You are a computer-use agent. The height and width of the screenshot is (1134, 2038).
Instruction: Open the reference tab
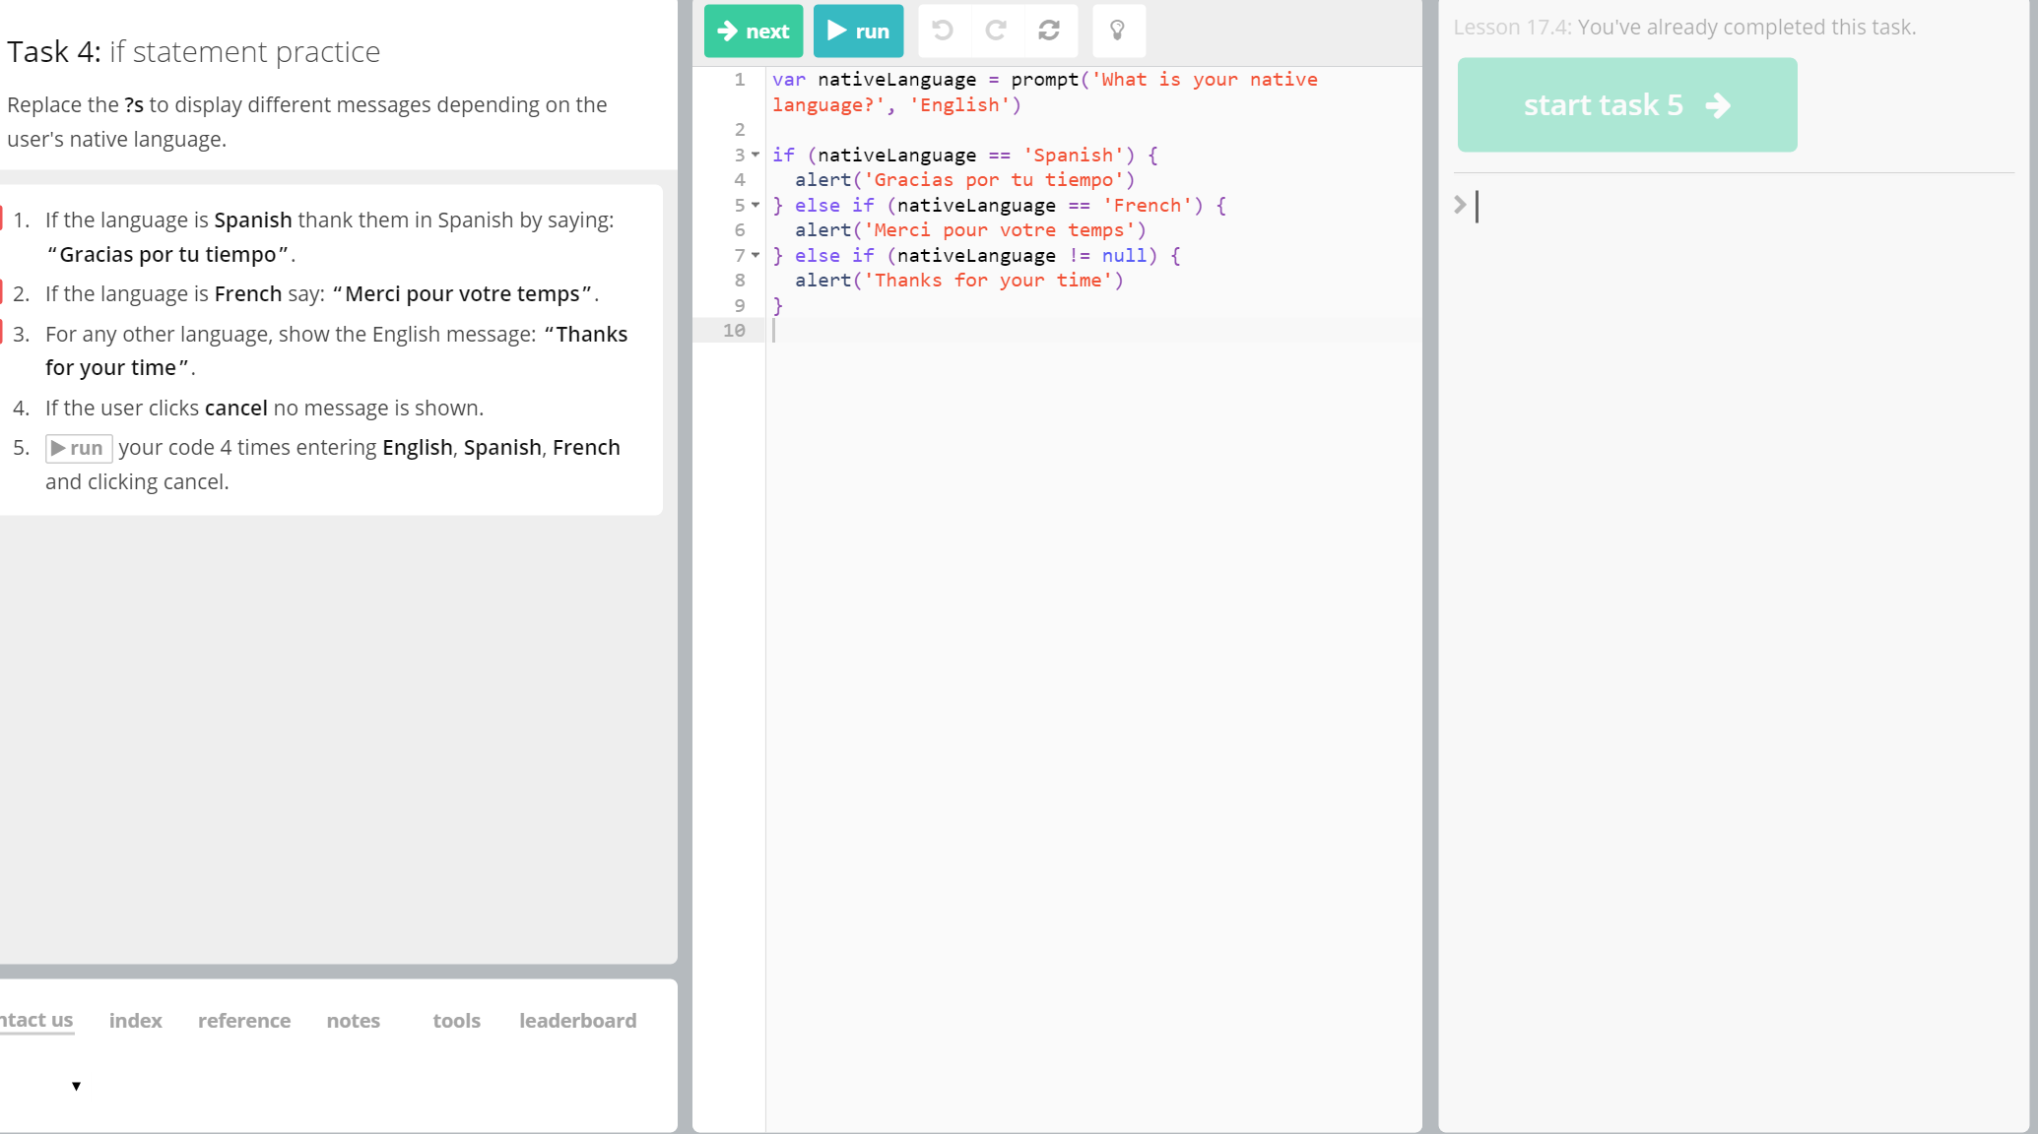pyautogui.click(x=244, y=1021)
